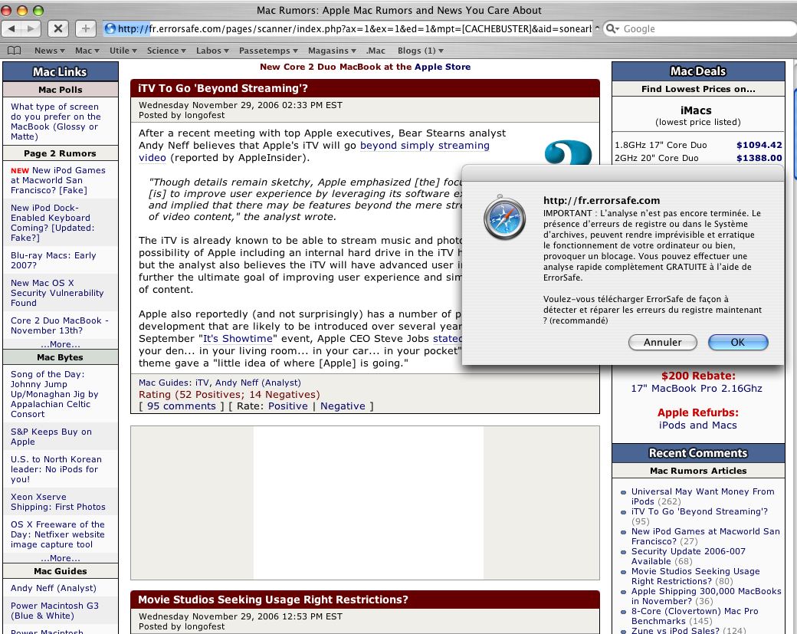Open iTV To Go 'Beyond Streaming'? in Recent Comments
797x634 pixels.
(x=700, y=511)
